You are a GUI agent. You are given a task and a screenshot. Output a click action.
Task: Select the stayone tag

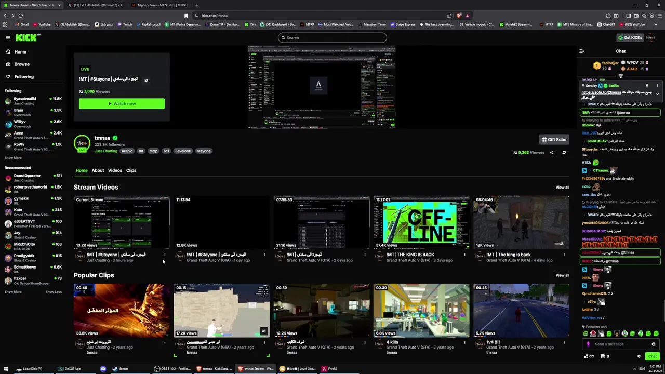pyautogui.click(x=204, y=151)
